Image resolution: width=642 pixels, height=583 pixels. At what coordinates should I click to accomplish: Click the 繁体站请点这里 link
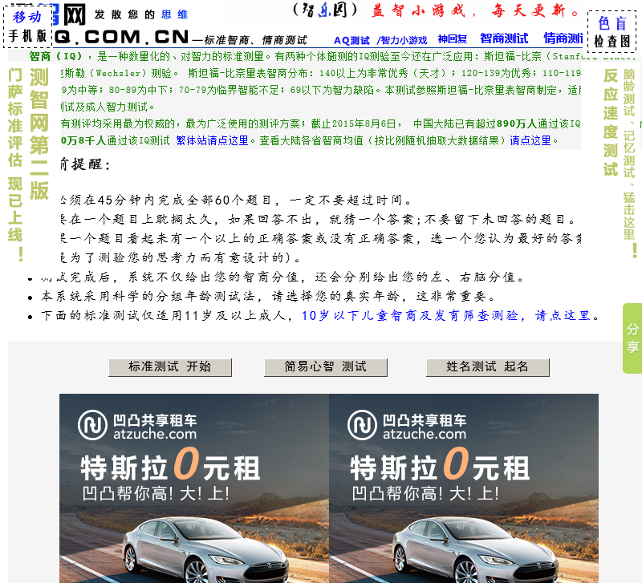[x=212, y=141]
